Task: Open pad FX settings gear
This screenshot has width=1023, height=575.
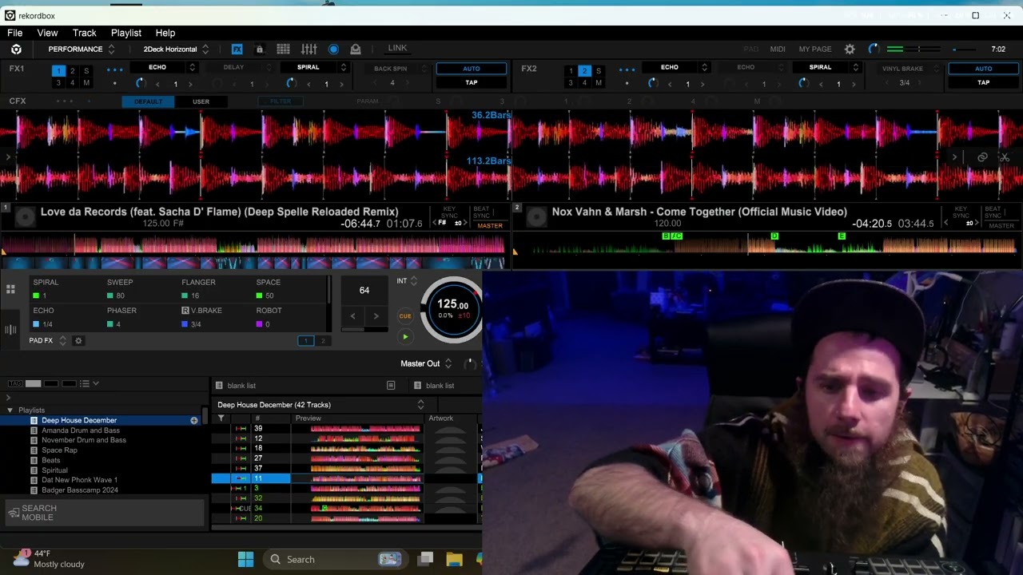Action: tap(78, 341)
